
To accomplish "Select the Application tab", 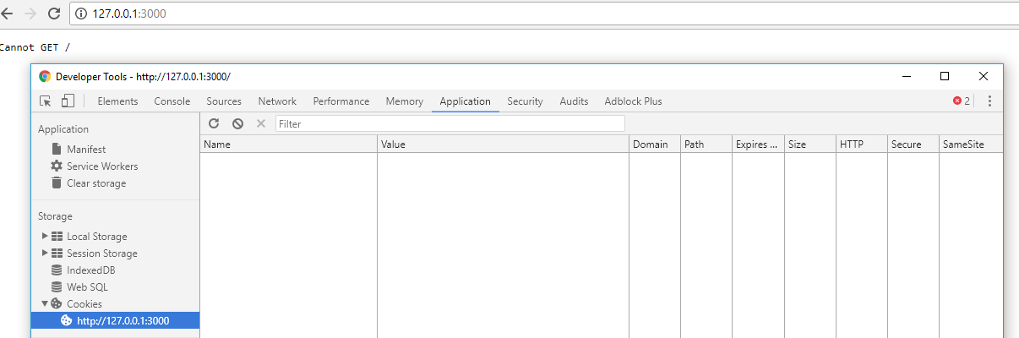I will pos(465,101).
